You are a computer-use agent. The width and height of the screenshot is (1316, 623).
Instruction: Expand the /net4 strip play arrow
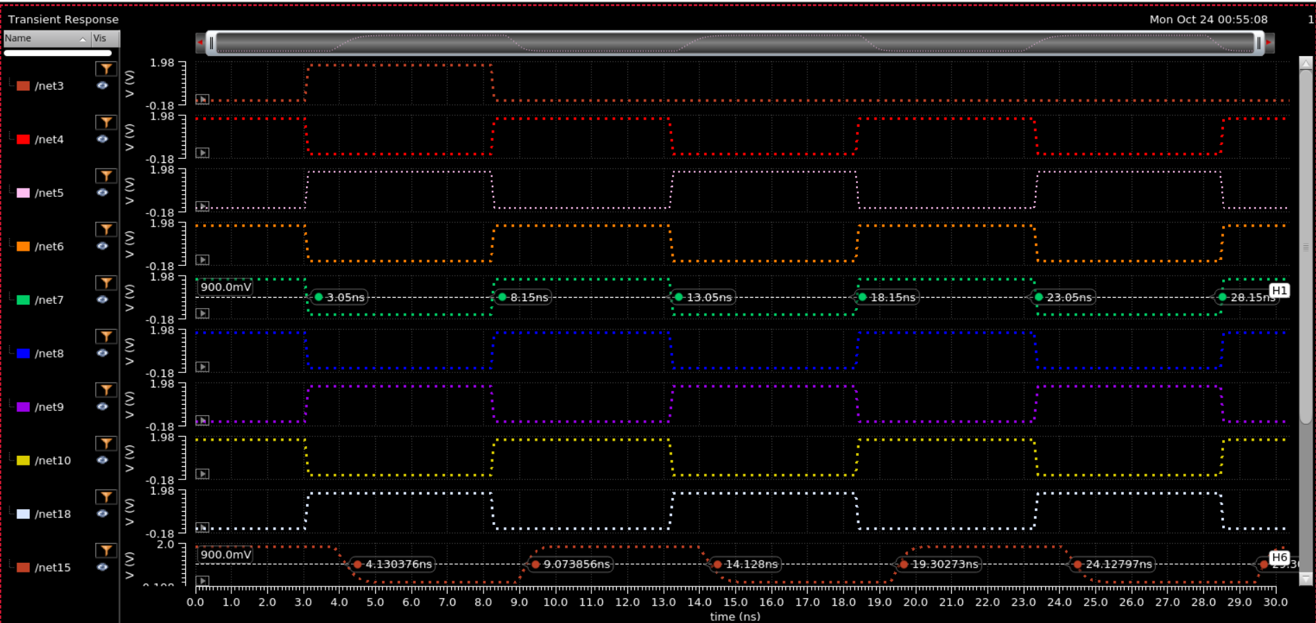coord(202,153)
